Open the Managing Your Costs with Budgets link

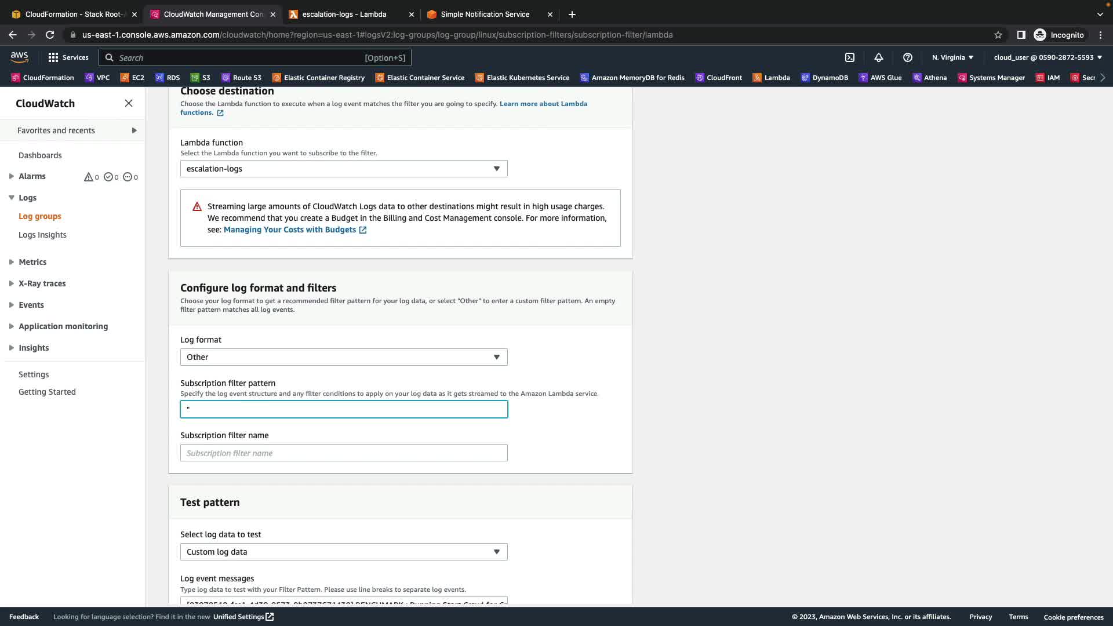point(290,230)
